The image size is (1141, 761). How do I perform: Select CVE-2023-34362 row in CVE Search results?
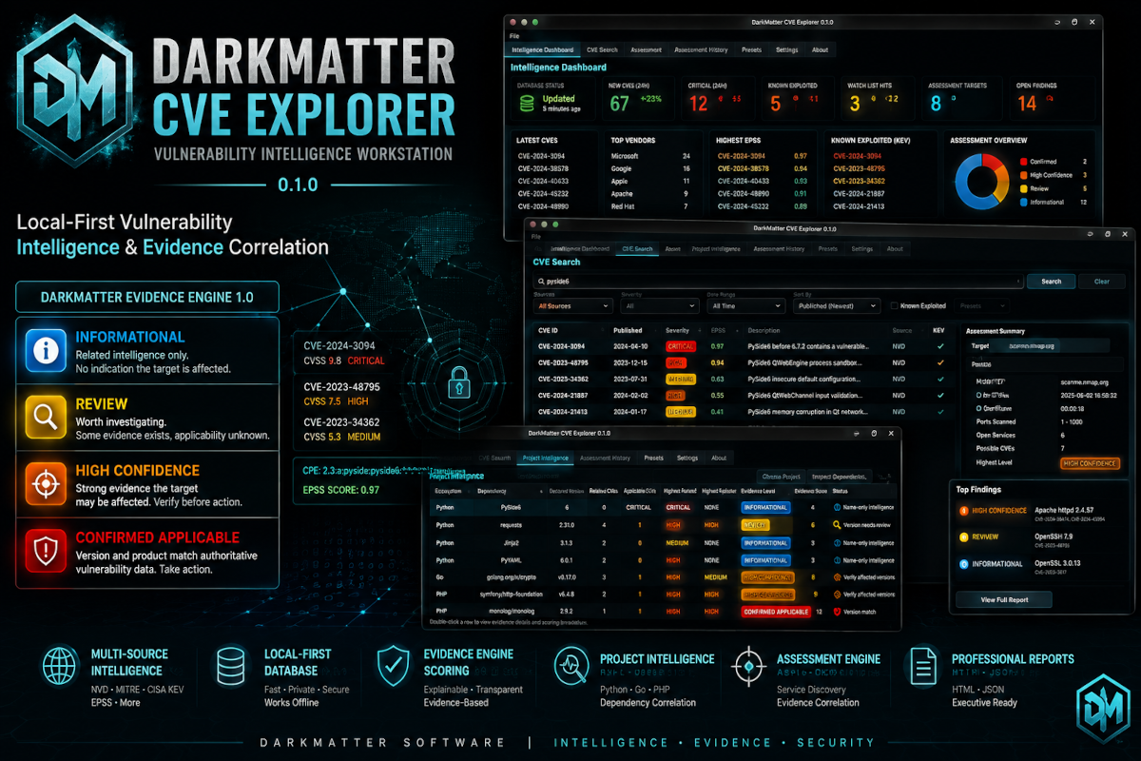(x=745, y=379)
